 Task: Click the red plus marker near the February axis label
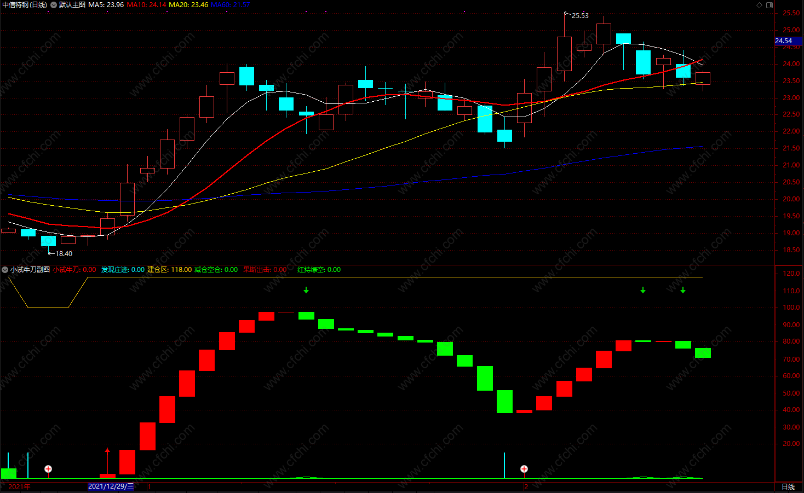click(524, 469)
